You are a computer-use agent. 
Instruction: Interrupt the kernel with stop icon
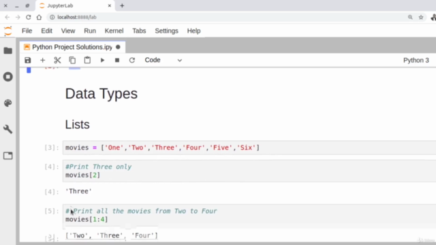(117, 61)
